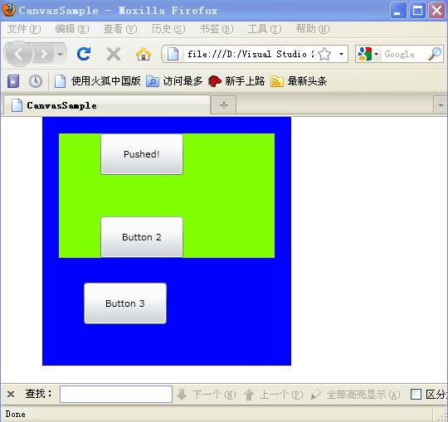Open the search engine selector dropdown

point(368,54)
